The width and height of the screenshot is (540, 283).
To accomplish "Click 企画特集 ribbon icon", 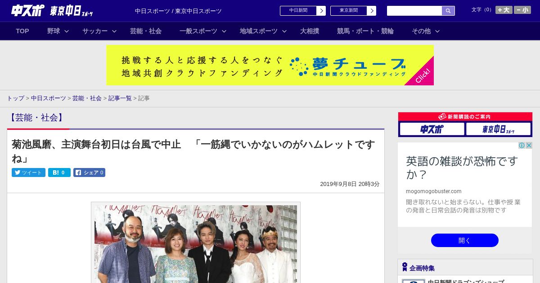I will coord(405,267).
